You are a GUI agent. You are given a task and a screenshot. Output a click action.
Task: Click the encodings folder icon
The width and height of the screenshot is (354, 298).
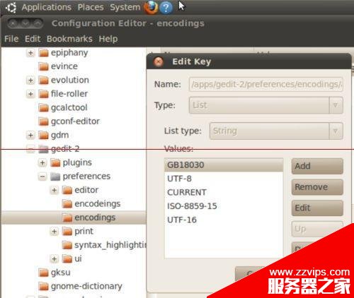click(67, 217)
